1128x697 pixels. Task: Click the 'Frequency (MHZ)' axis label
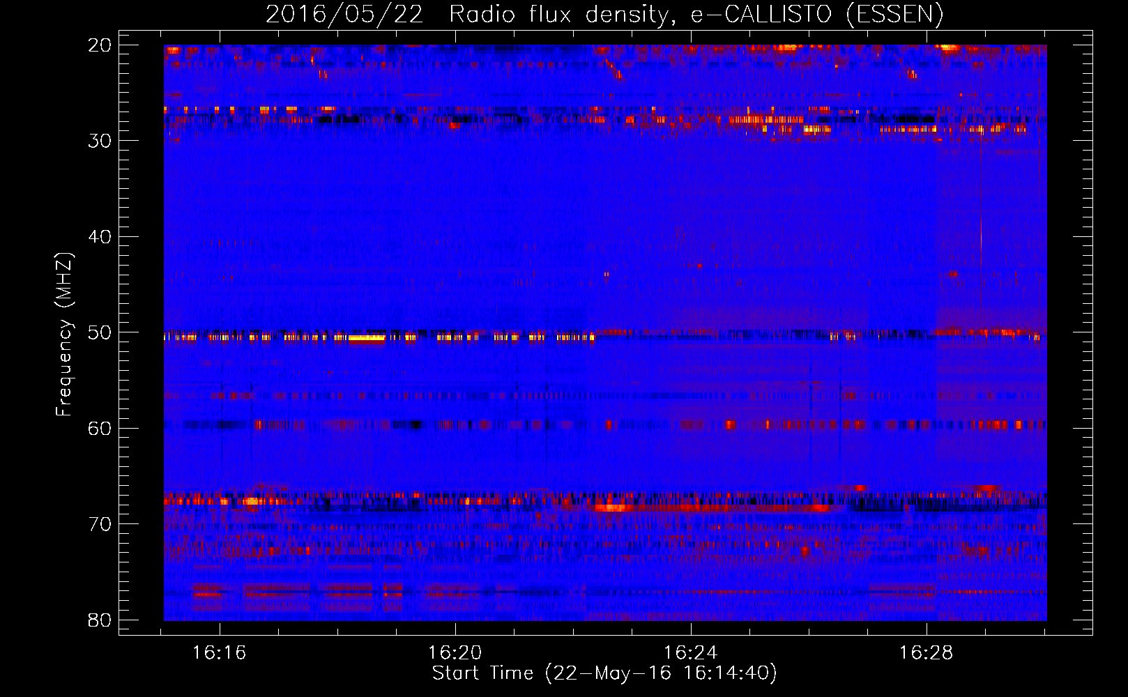(64, 335)
